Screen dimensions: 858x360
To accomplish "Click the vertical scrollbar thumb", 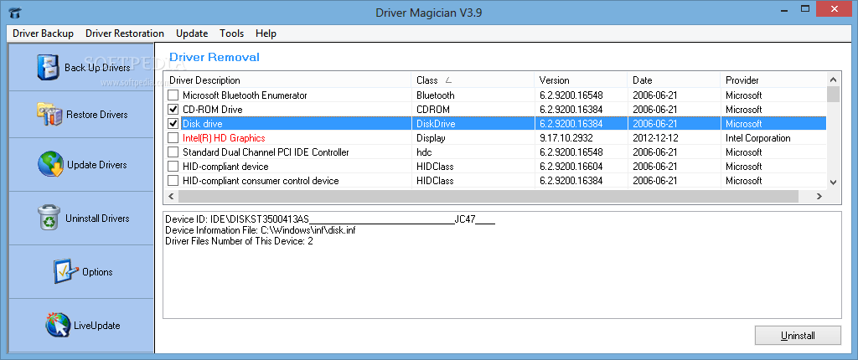I will click(834, 94).
